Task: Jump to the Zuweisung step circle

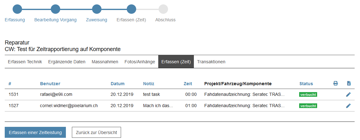Action: pos(96,9)
